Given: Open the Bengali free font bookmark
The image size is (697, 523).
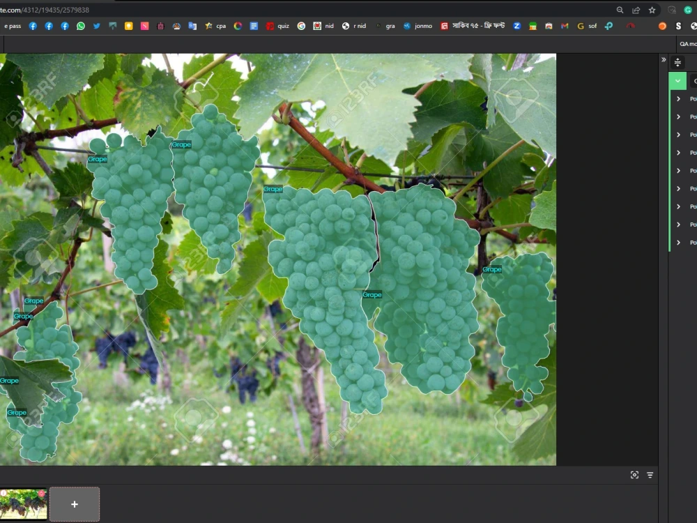Looking at the screenshot, I should [x=473, y=26].
